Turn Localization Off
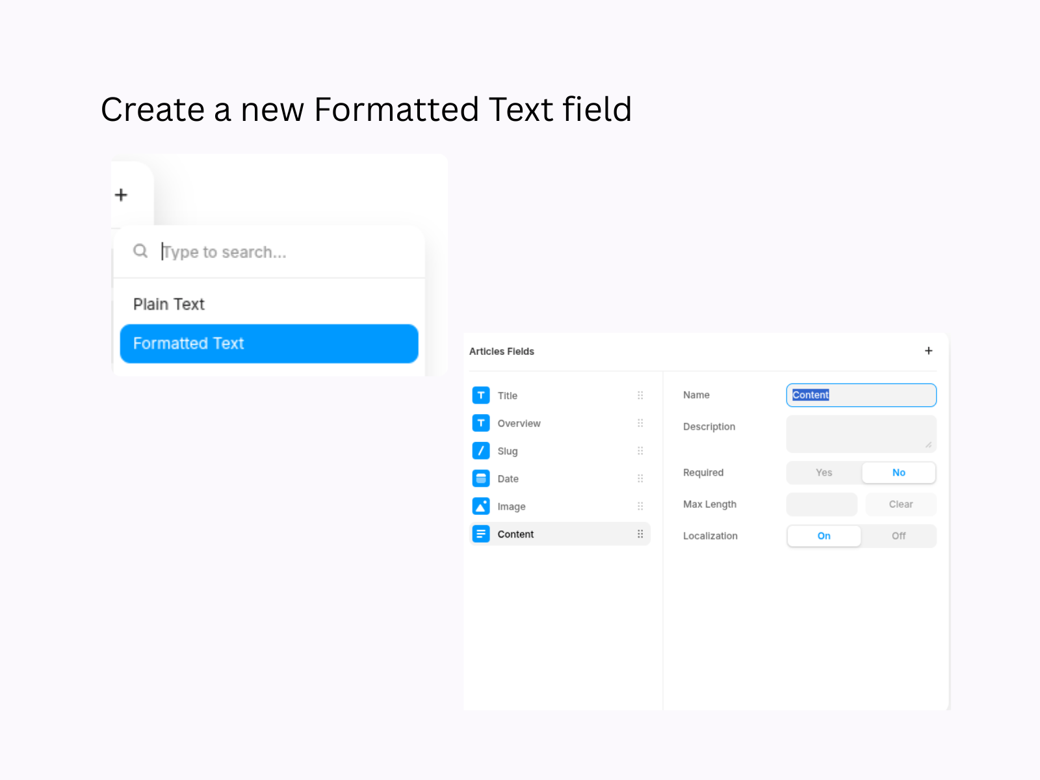Viewport: 1040px width, 780px height. pyautogui.click(x=898, y=536)
